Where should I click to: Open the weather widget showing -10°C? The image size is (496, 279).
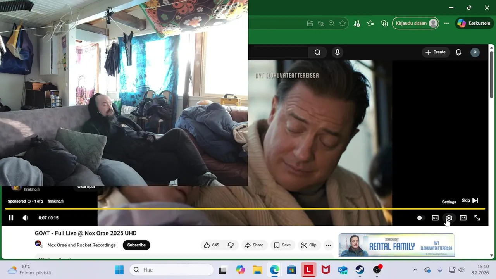point(29,270)
